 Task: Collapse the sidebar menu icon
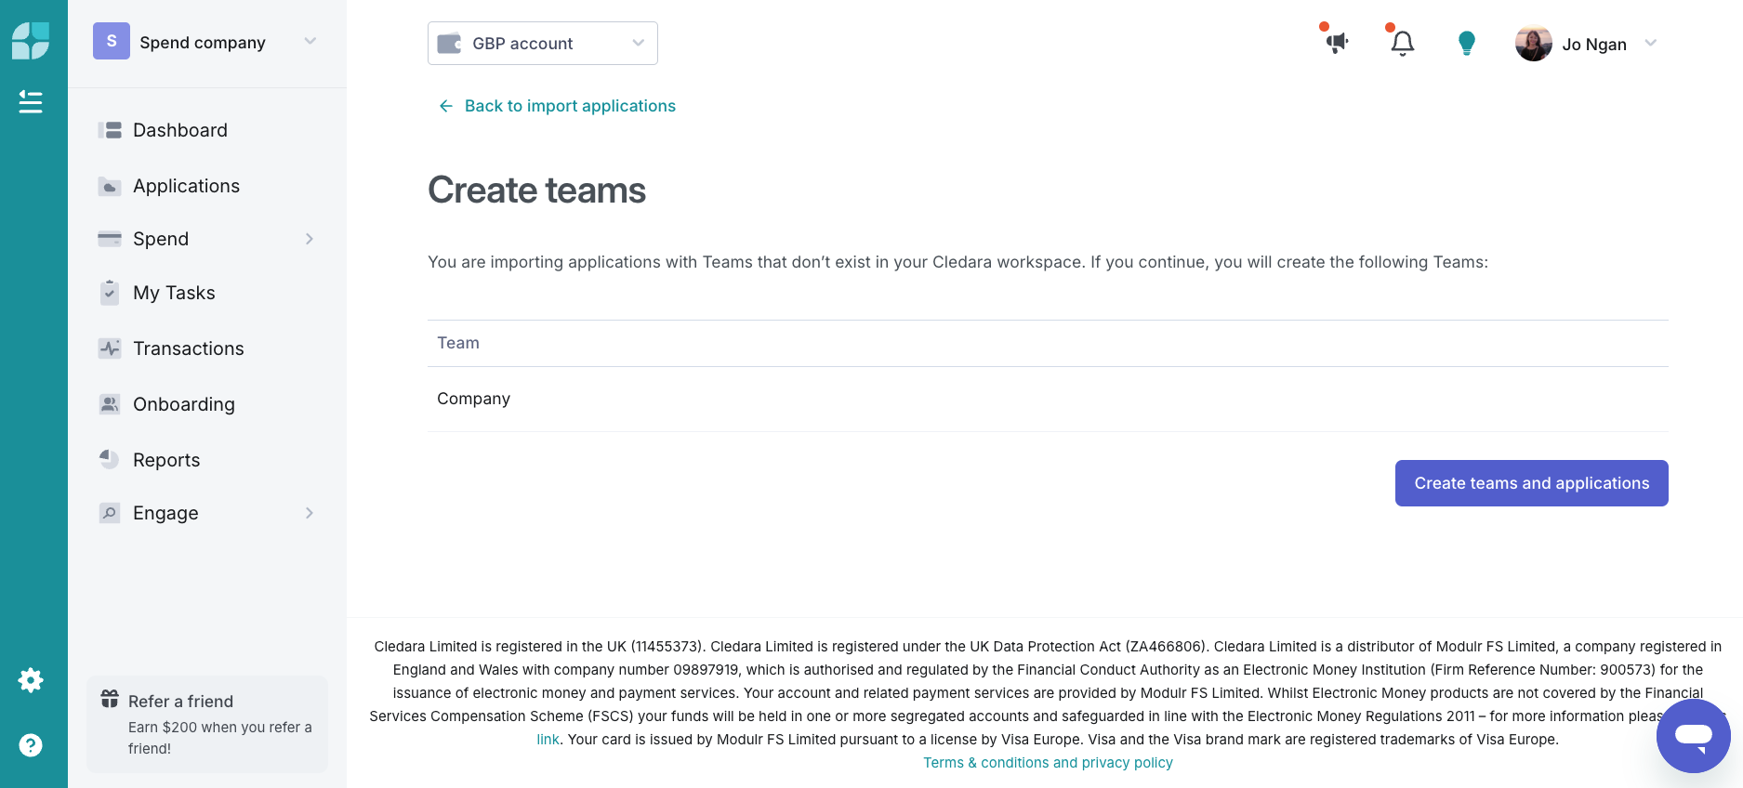click(x=31, y=102)
